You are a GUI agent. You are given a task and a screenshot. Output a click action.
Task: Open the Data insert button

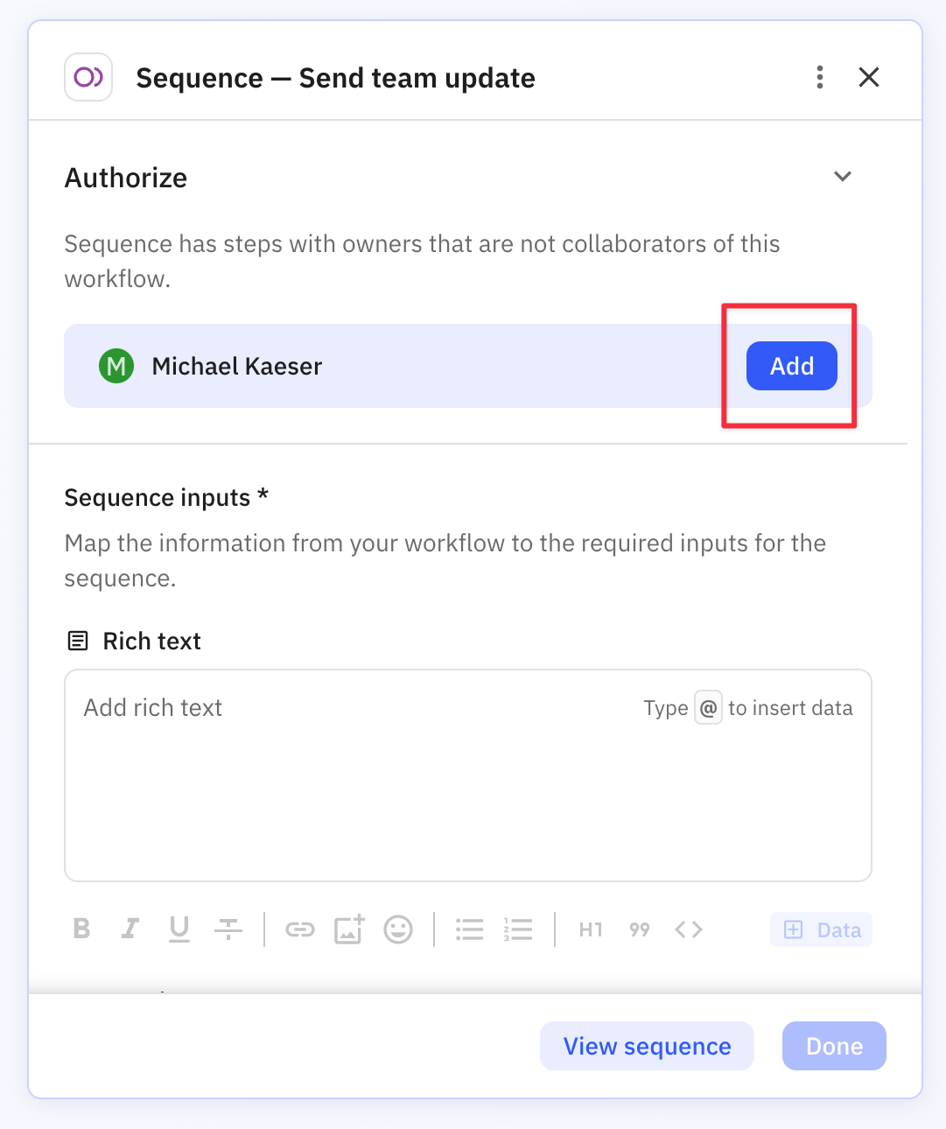(821, 929)
